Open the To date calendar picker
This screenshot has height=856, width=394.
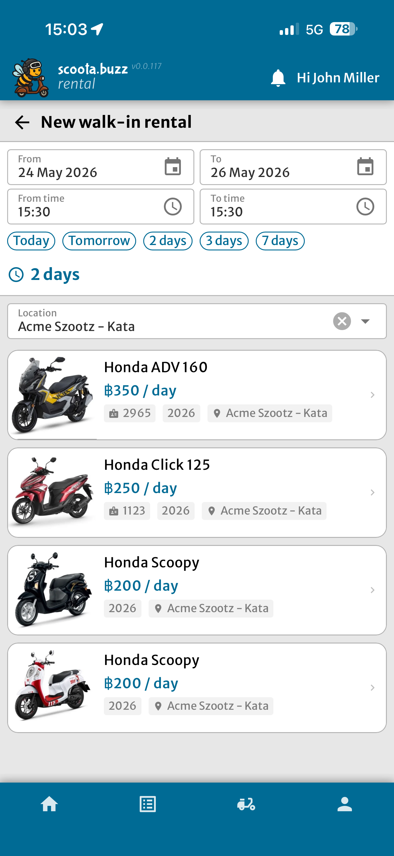(x=365, y=167)
